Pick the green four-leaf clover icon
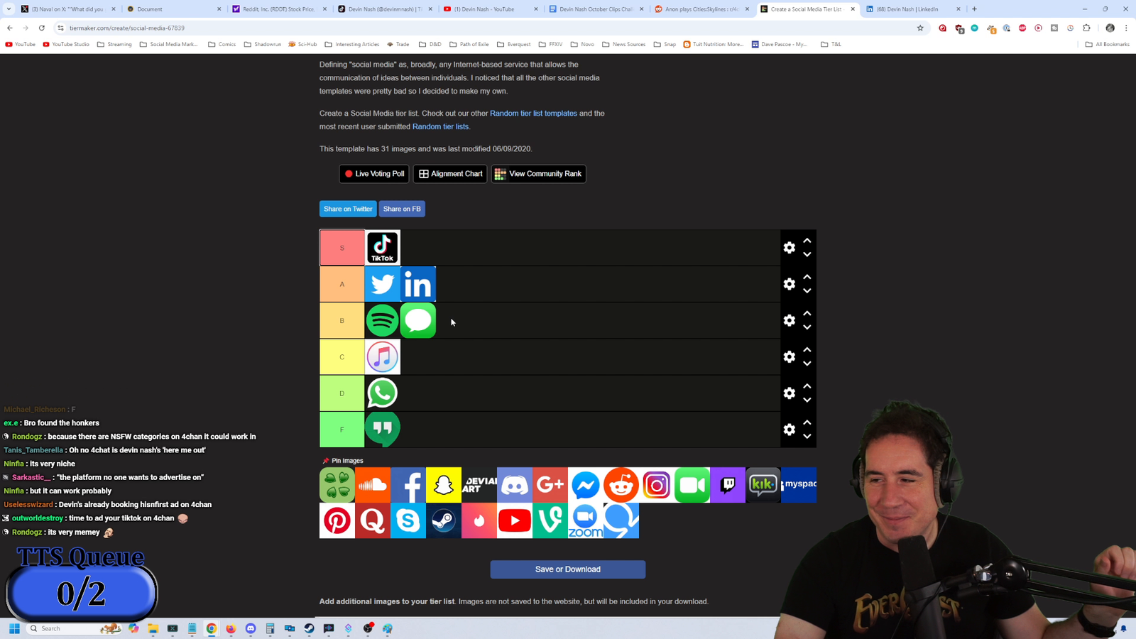This screenshot has height=639, width=1136. pyautogui.click(x=337, y=485)
